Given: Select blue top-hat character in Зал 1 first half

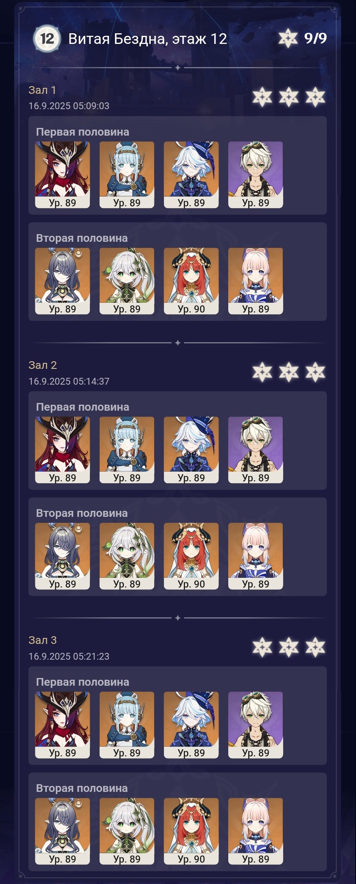Looking at the screenshot, I should coord(191,175).
